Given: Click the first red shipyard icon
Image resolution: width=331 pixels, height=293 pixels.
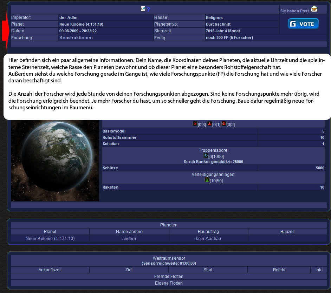Looking at the screenshot, I should tap(195, 124).
